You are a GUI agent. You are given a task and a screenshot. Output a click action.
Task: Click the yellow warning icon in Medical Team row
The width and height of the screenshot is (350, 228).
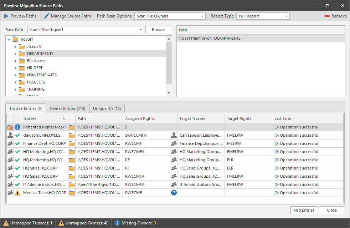17,193
